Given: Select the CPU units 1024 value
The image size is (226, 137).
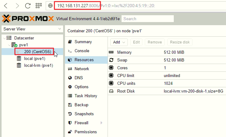Looking at the screenshot, I should coord(168,83).
